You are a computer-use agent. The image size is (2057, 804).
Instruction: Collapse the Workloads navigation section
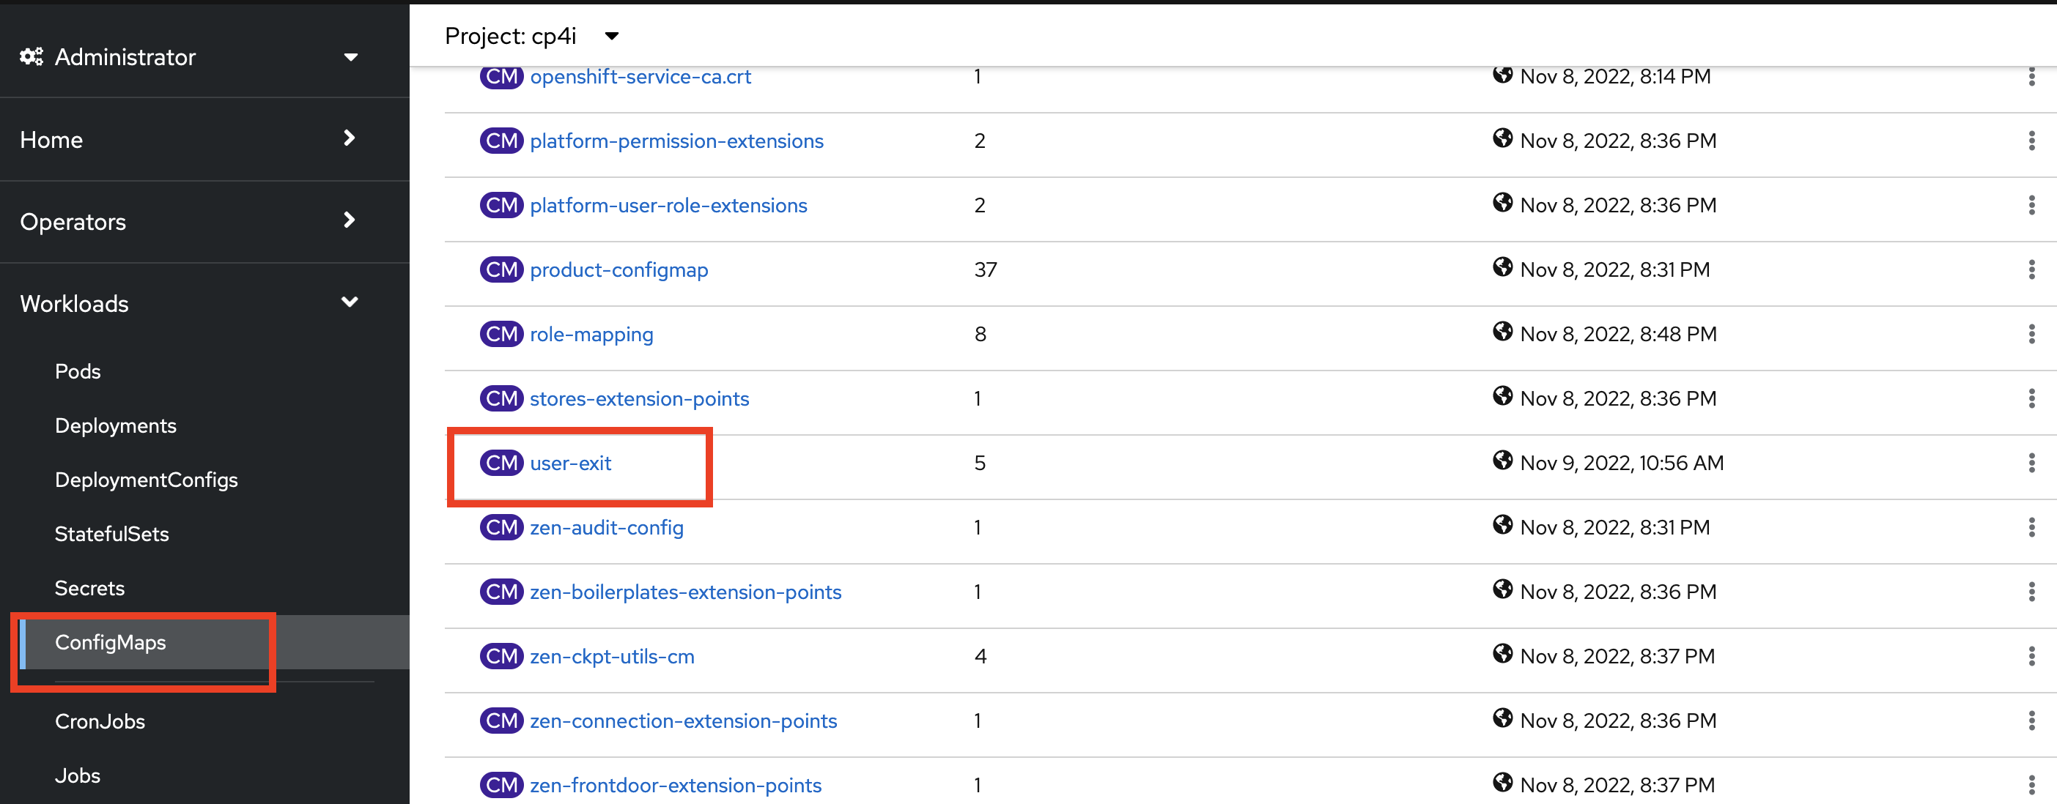pyautogui.click(x=188, y=303)
